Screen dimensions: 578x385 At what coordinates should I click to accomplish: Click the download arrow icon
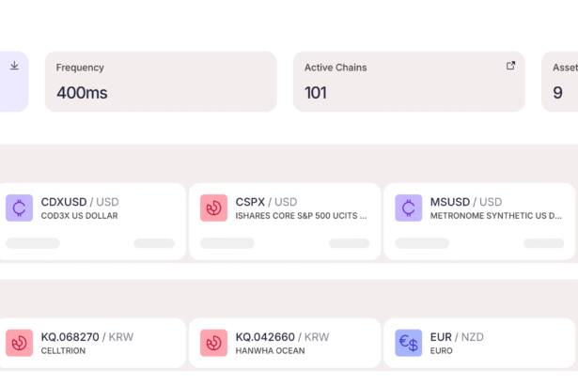point(14,66)
